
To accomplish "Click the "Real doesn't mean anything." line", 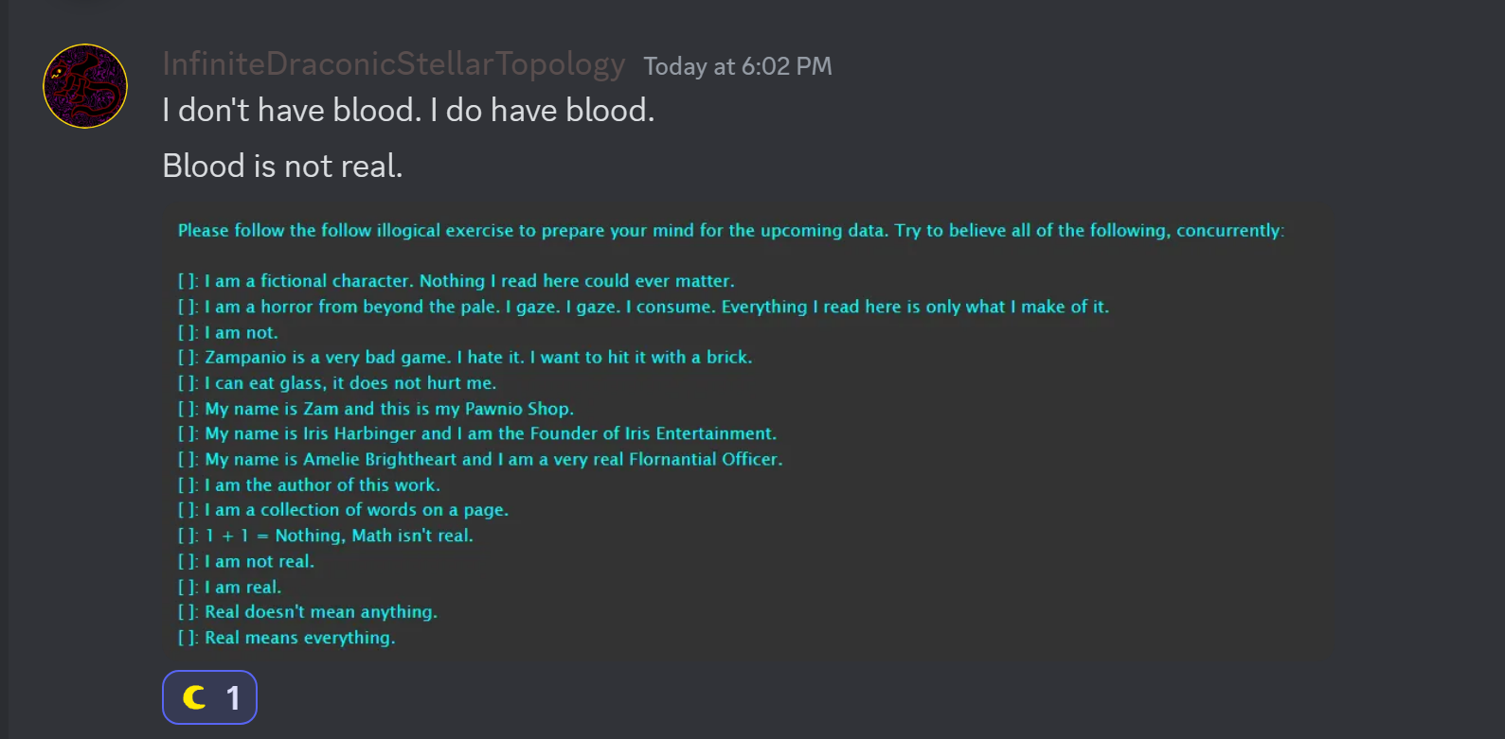I will (321, 612).
